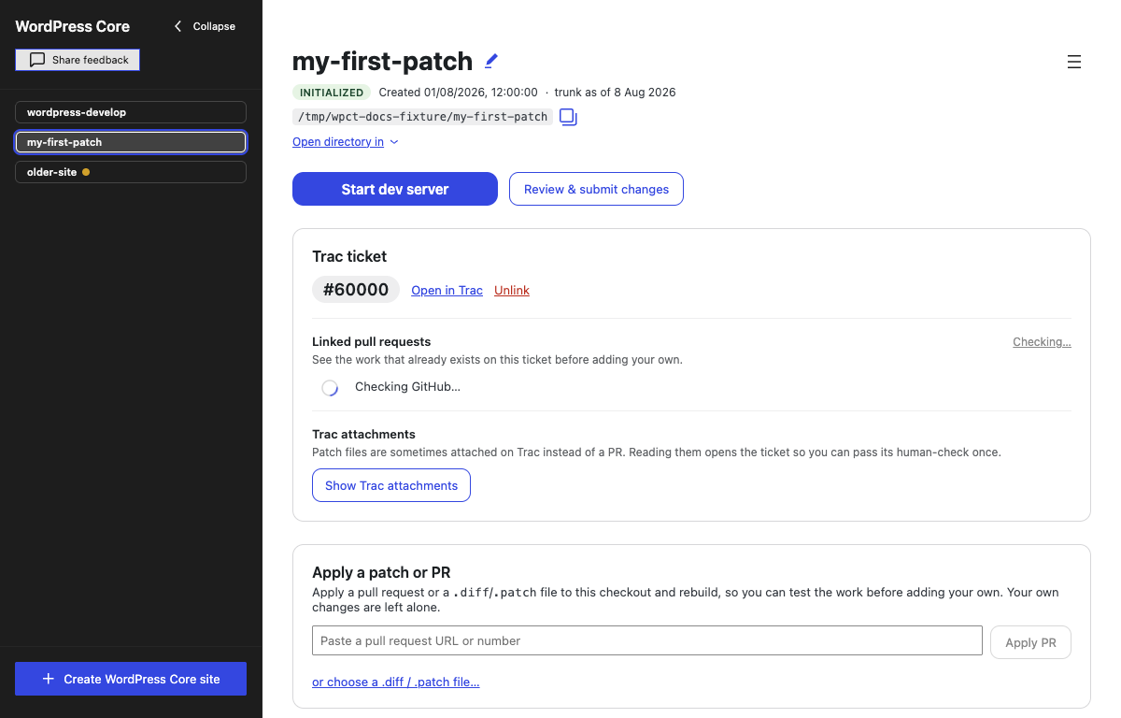1121x718 pixels.
Task: Click the Apply PR button
Action: click(1030, 642)
